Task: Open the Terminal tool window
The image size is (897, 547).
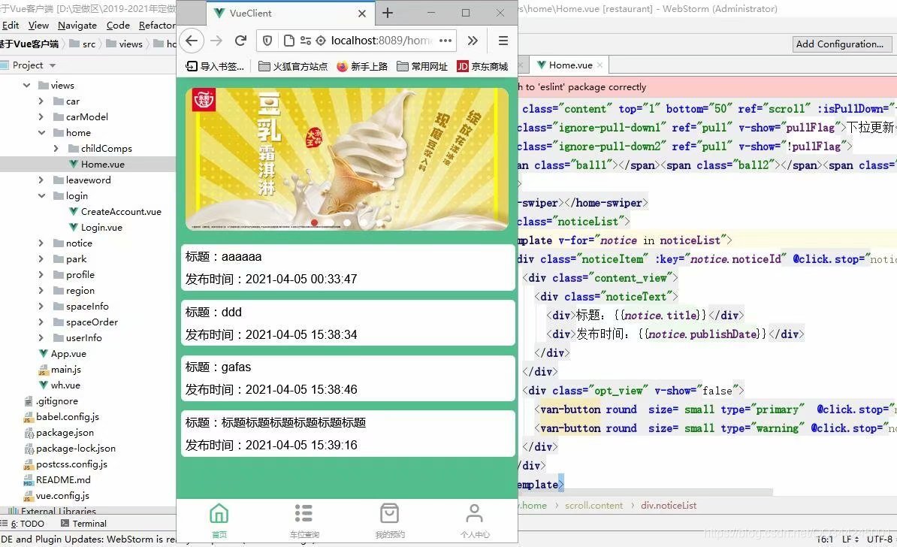Action: 83,524
